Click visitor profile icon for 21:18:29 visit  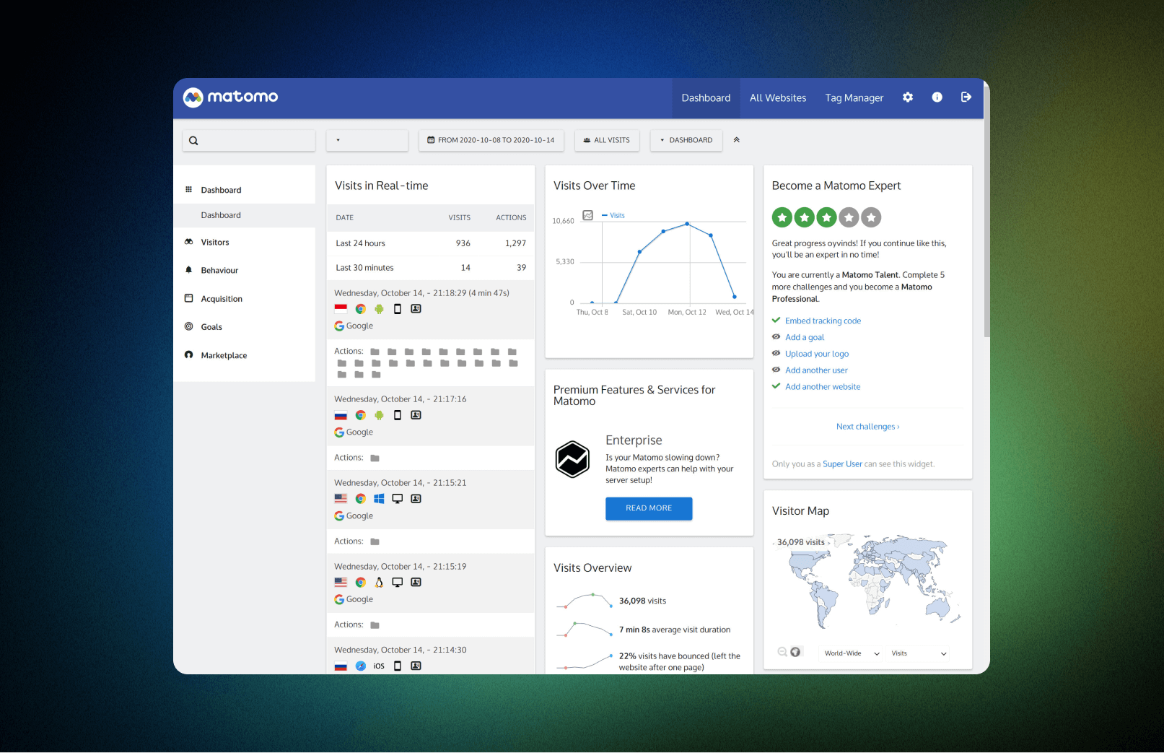point(416,309)
